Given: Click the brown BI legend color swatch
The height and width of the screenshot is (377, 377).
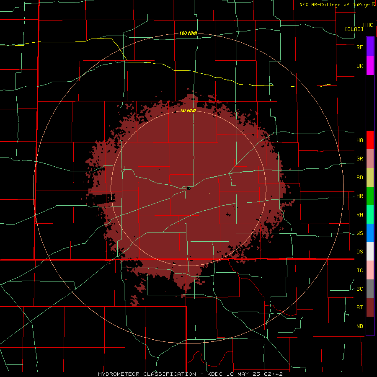Looking at the screenshot, I should click(x=370, y=307).
